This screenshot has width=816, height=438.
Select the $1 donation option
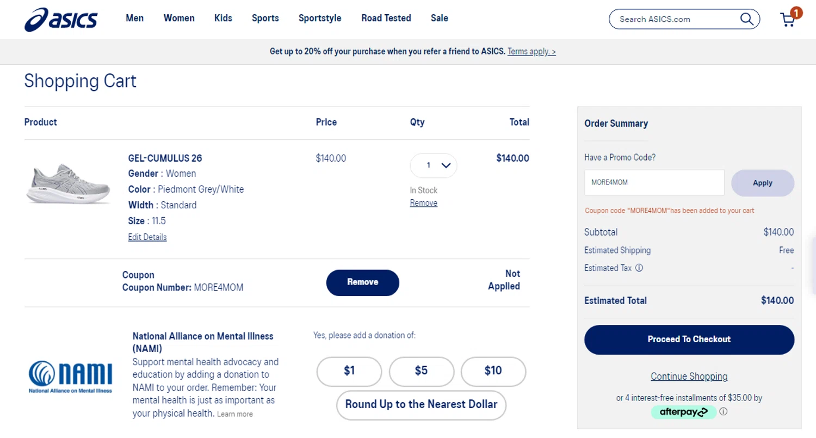pos(349,371)
